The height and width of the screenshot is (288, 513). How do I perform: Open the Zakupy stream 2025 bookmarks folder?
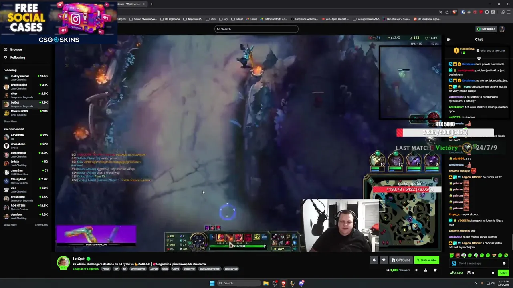click(x=366, y=19)
